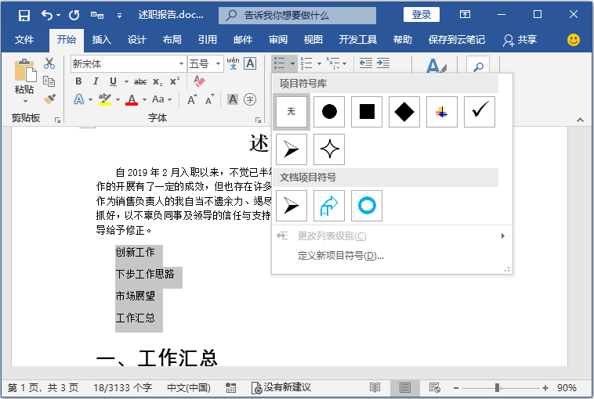594x399 pixels.
Task: Click the zoom slider handle
Action: pos(498,387)
